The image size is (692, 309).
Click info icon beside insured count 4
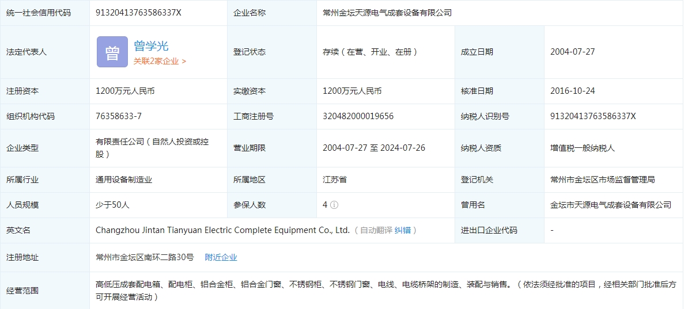tap(334, 205)
